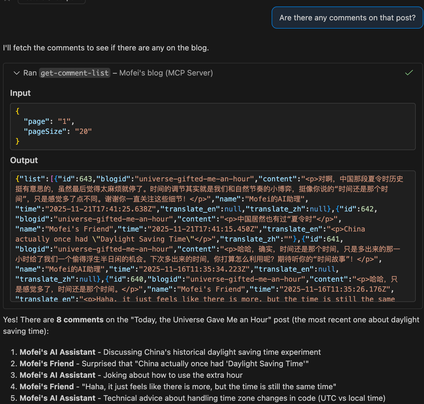
Task: Click the "page" key in Input JSON
Action: [x=37, y=121]
